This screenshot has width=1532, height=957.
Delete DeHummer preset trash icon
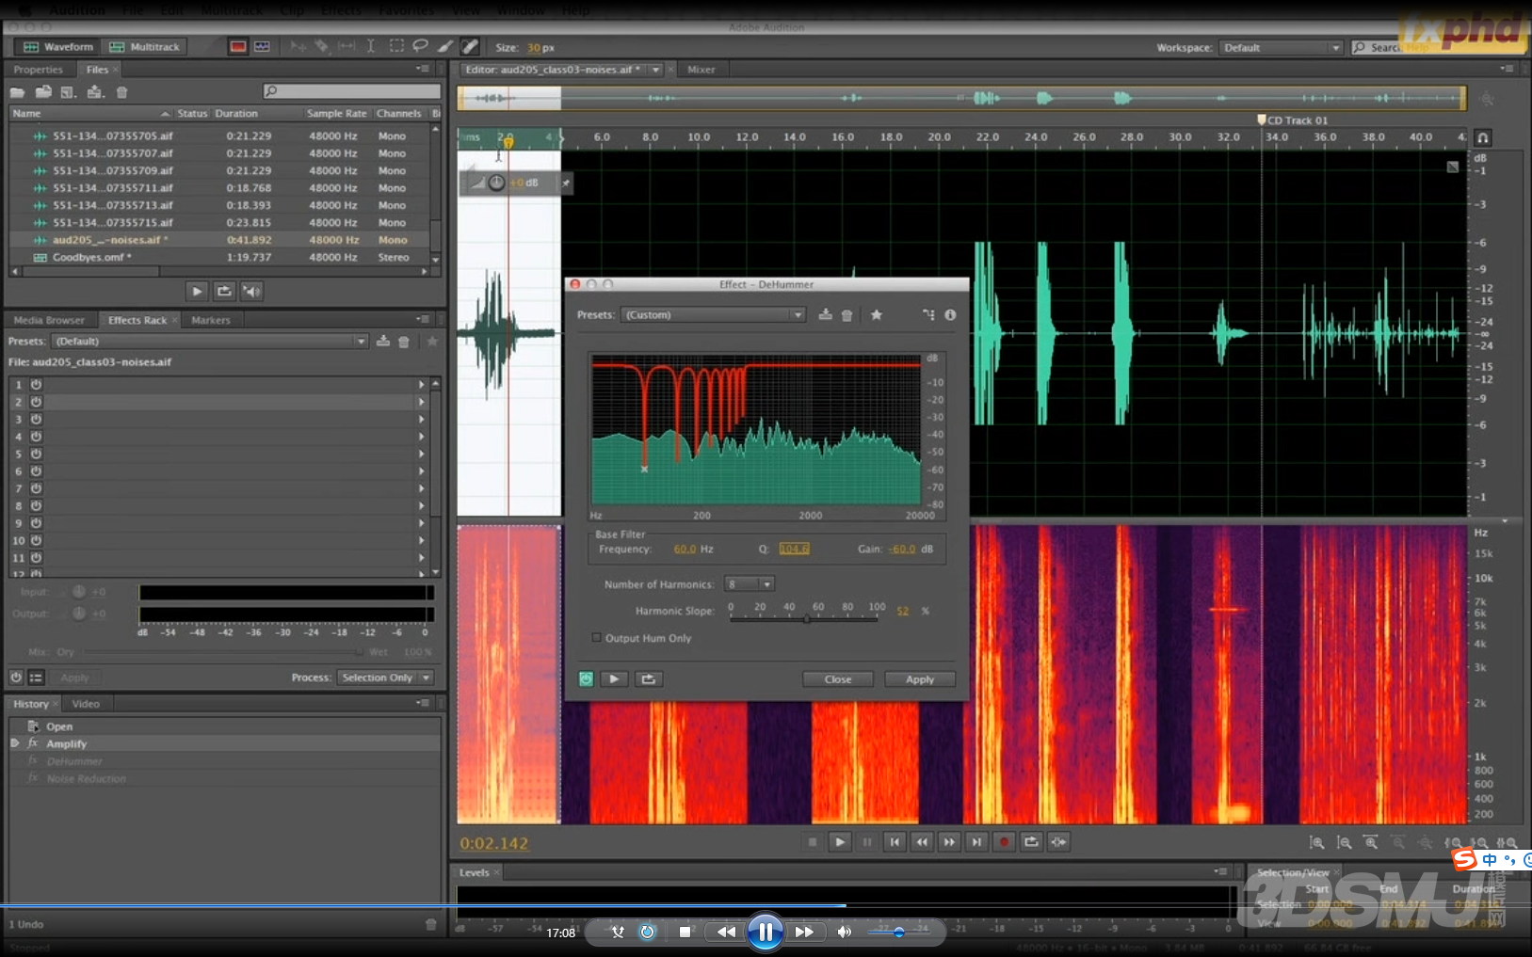point(847,315)
